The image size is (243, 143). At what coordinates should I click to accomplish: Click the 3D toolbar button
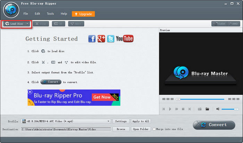click(x=58, y=24)
